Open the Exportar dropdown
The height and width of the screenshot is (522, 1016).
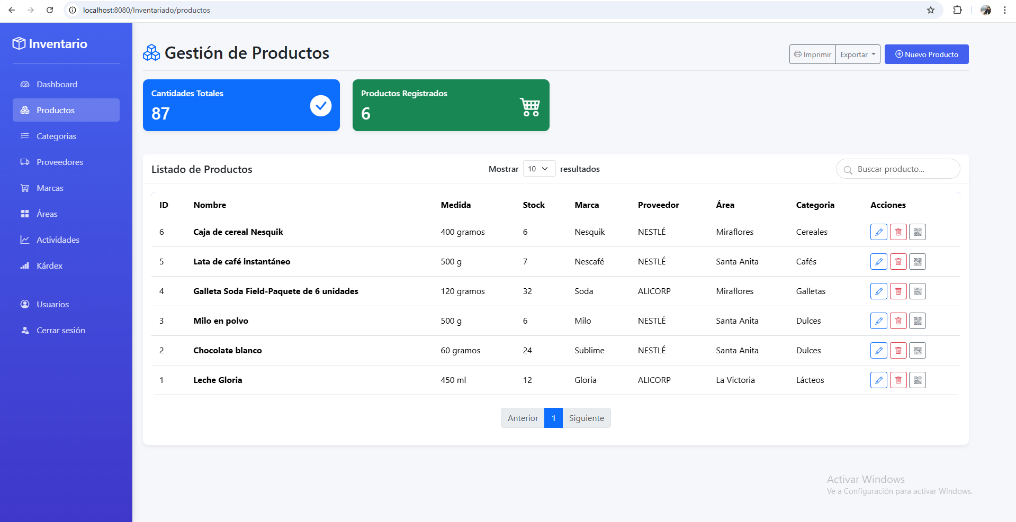(x=858, y=54)
